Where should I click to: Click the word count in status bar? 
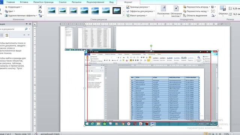point(23,134)
